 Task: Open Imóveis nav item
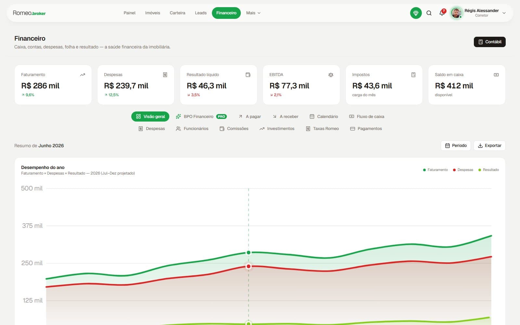[x=152, y=13]
